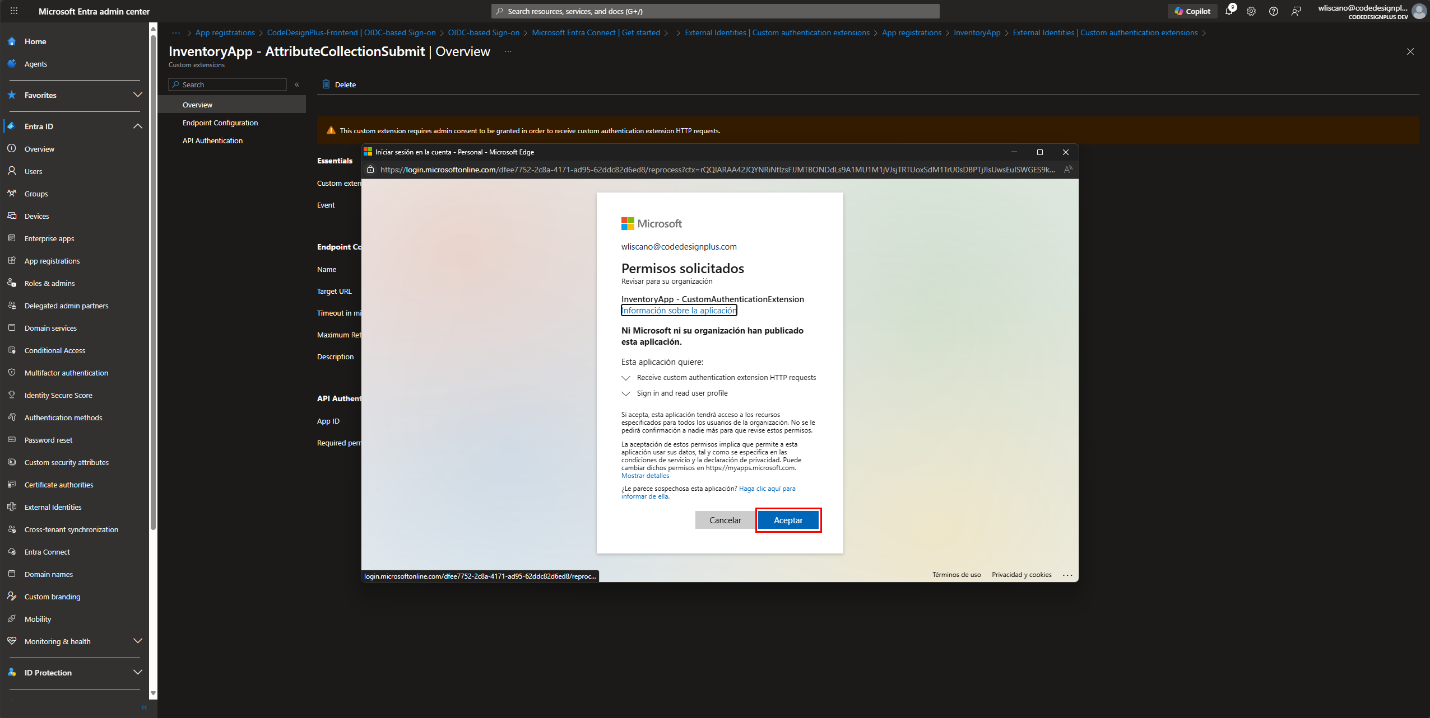
Task: Open Microsoft Entra Connect breadcrumb
Action: 596,33
